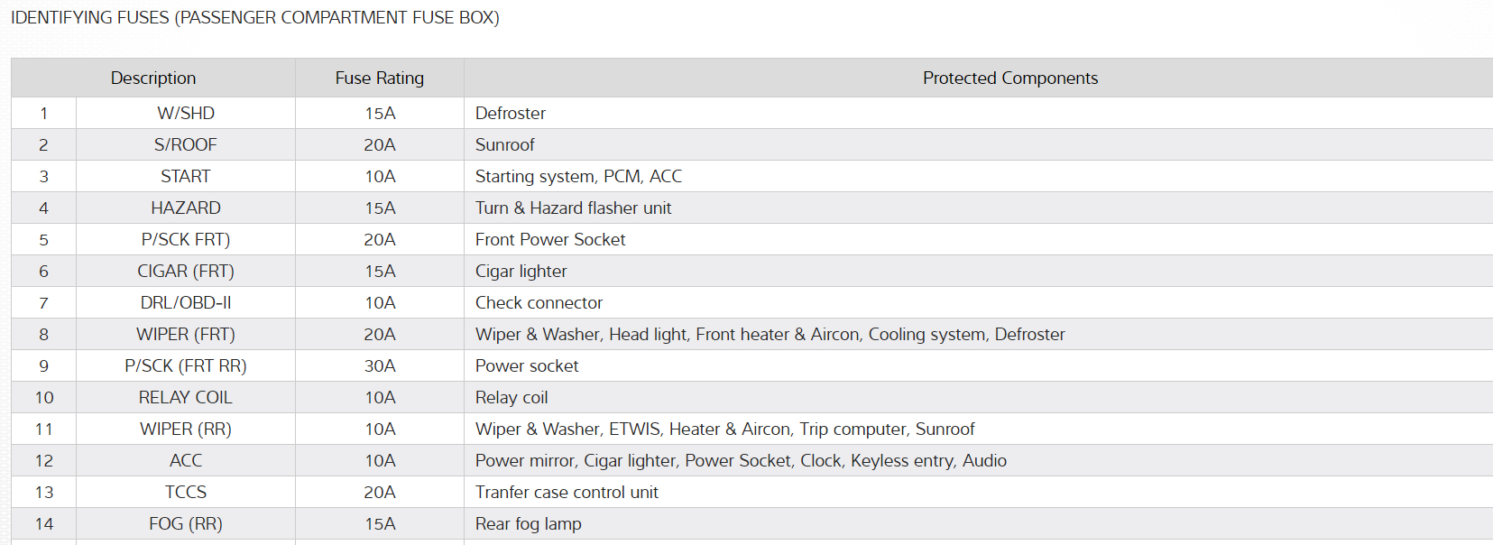The height and width of the screenshot is (545, 1493).
Task: Click the WIPER (FRT) fuse name
Action: click(x=186, y=335)
